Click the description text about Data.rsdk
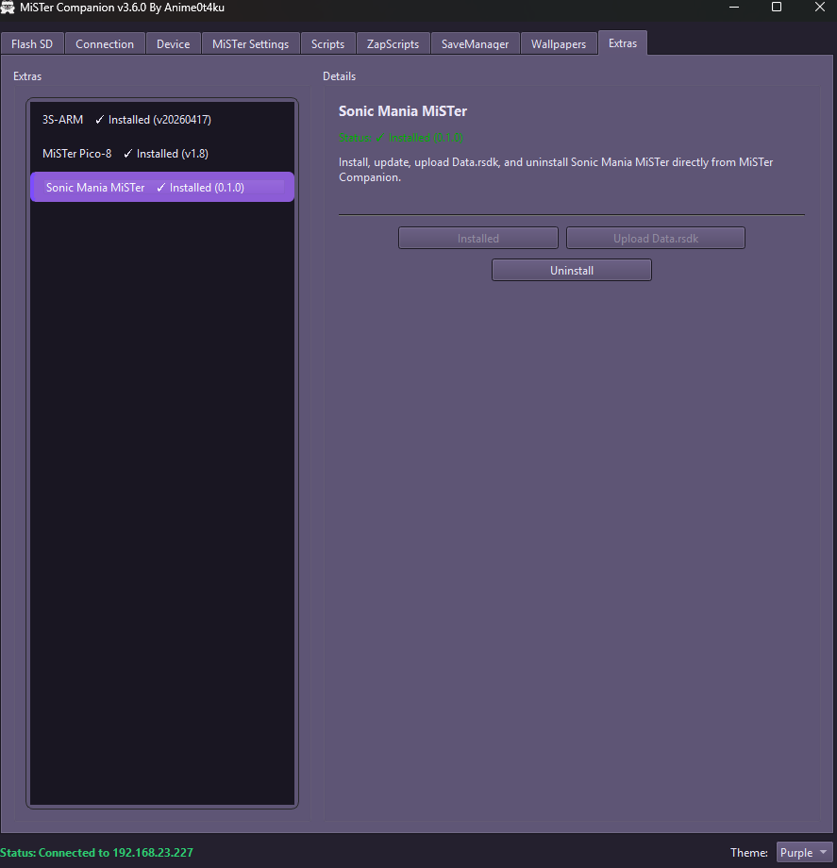837x868 pixels. tap(556, 170)
